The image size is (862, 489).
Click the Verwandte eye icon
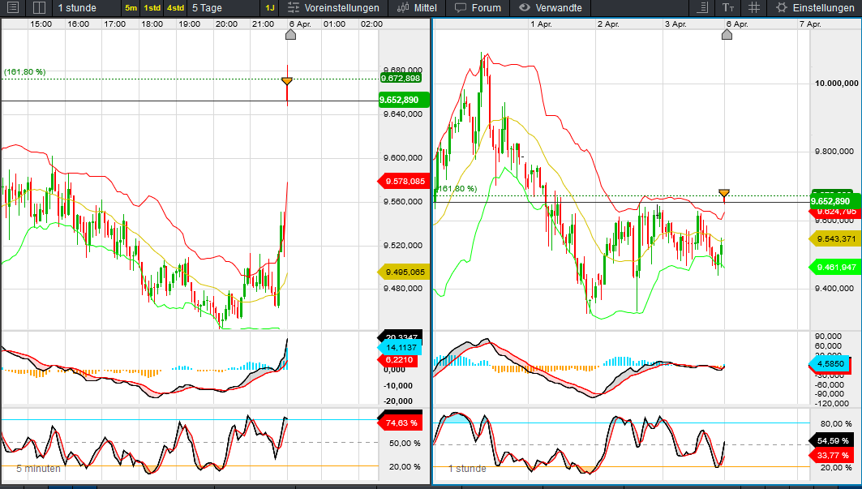525,7
